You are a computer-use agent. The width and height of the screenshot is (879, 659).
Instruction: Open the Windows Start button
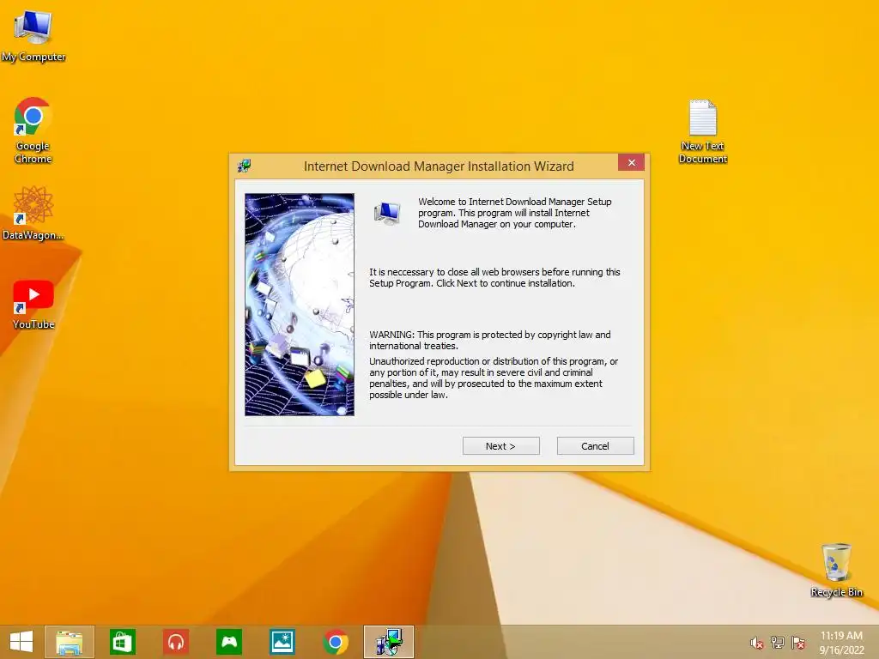click(x=21, y=642)
